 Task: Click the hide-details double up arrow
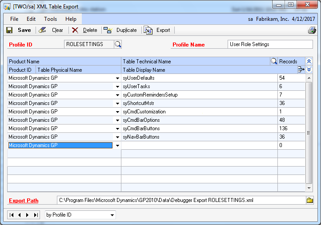point(309,61)
